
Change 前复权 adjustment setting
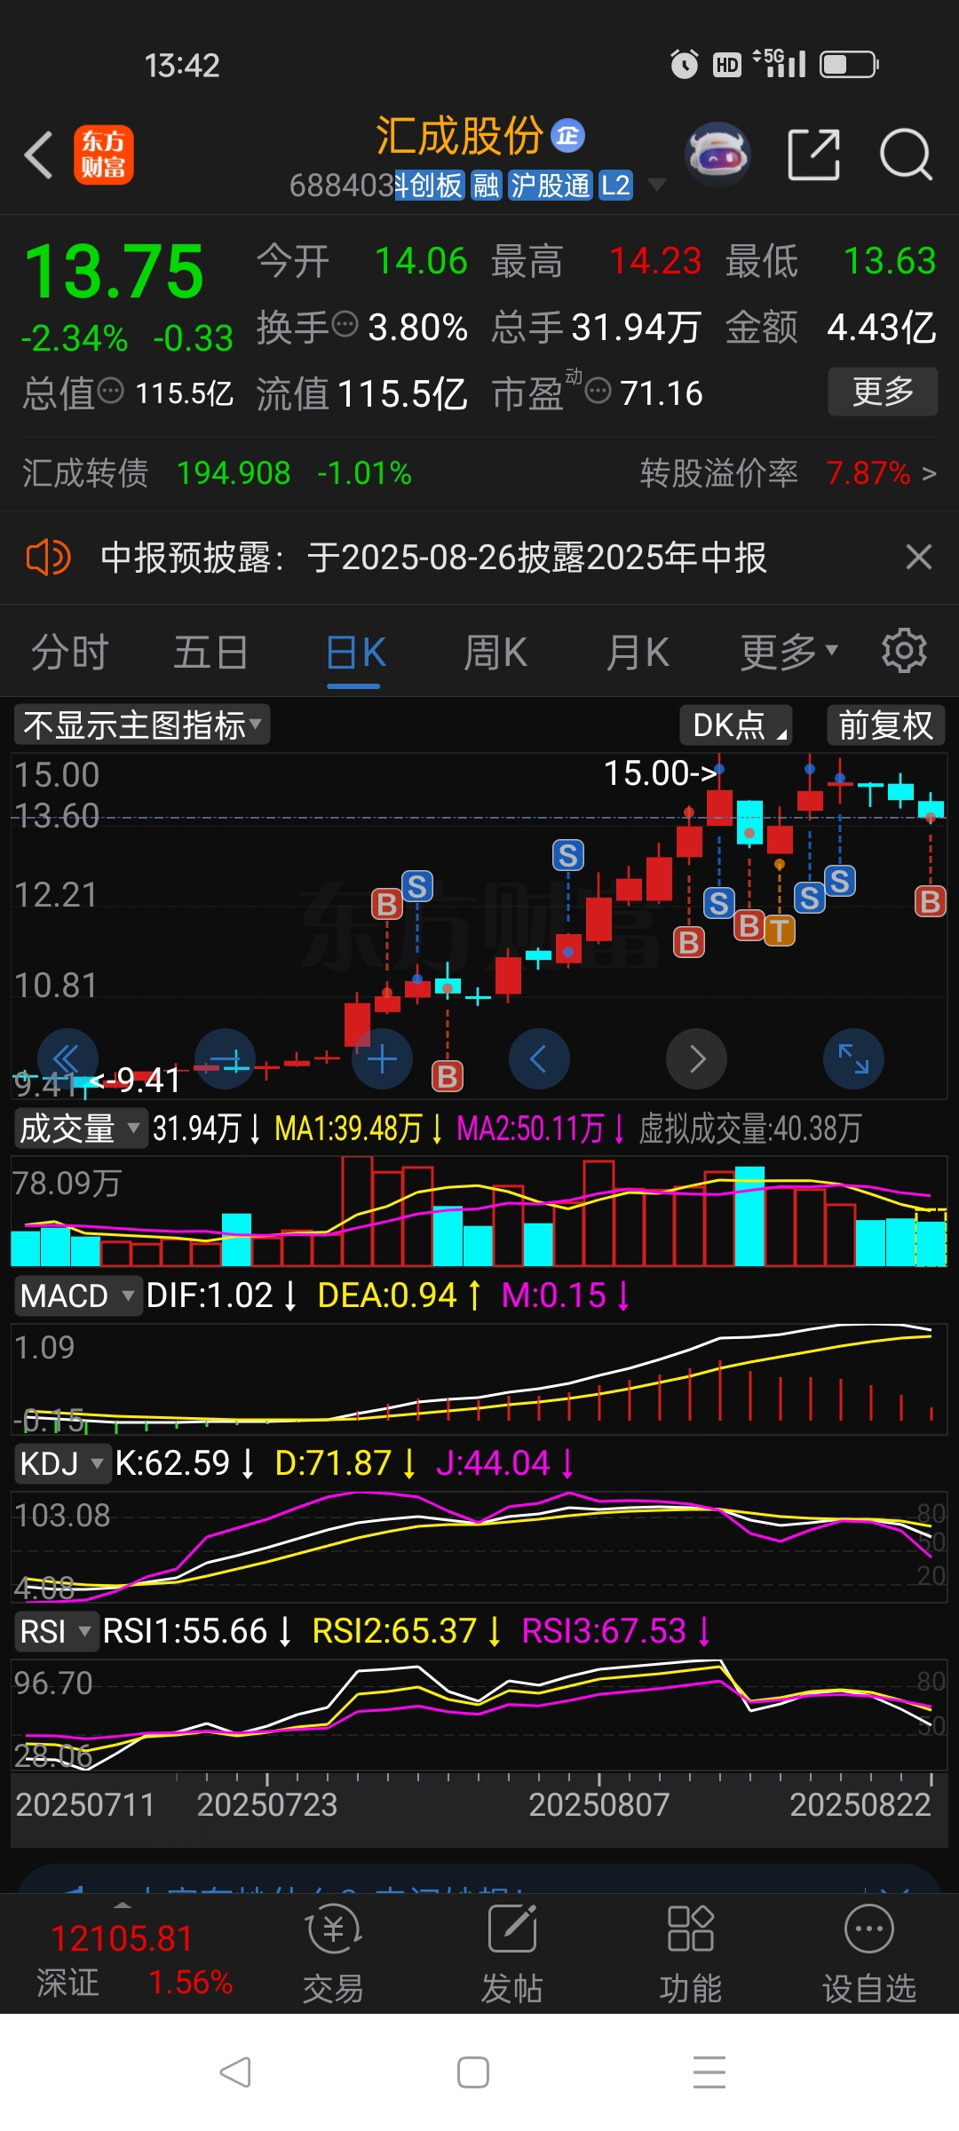[885, 725]
